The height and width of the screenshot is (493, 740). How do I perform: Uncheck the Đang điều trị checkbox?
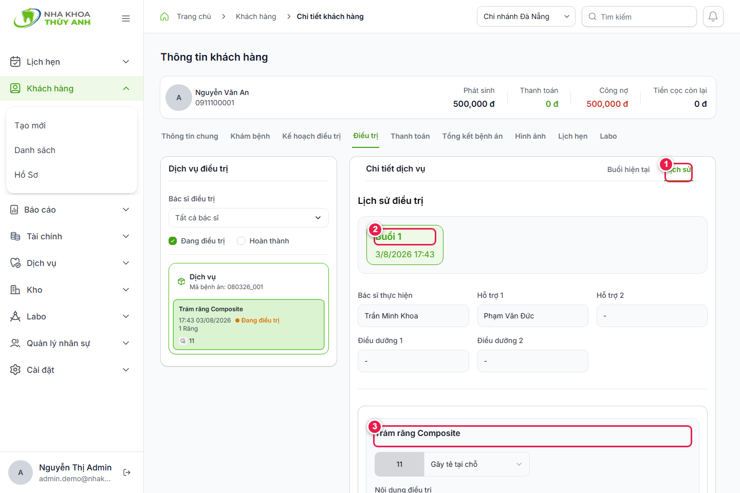[x=173, y=241]
